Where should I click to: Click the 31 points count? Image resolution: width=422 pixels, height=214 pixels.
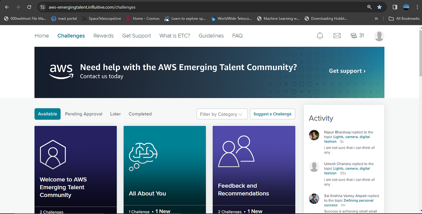361,36
